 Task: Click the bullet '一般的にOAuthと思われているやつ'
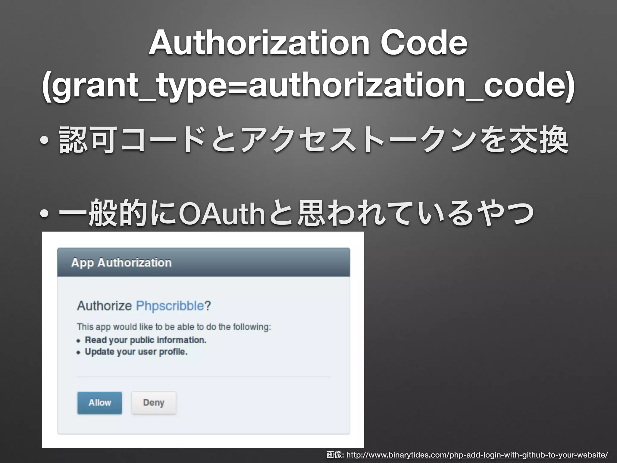click(x=296, y=213)
